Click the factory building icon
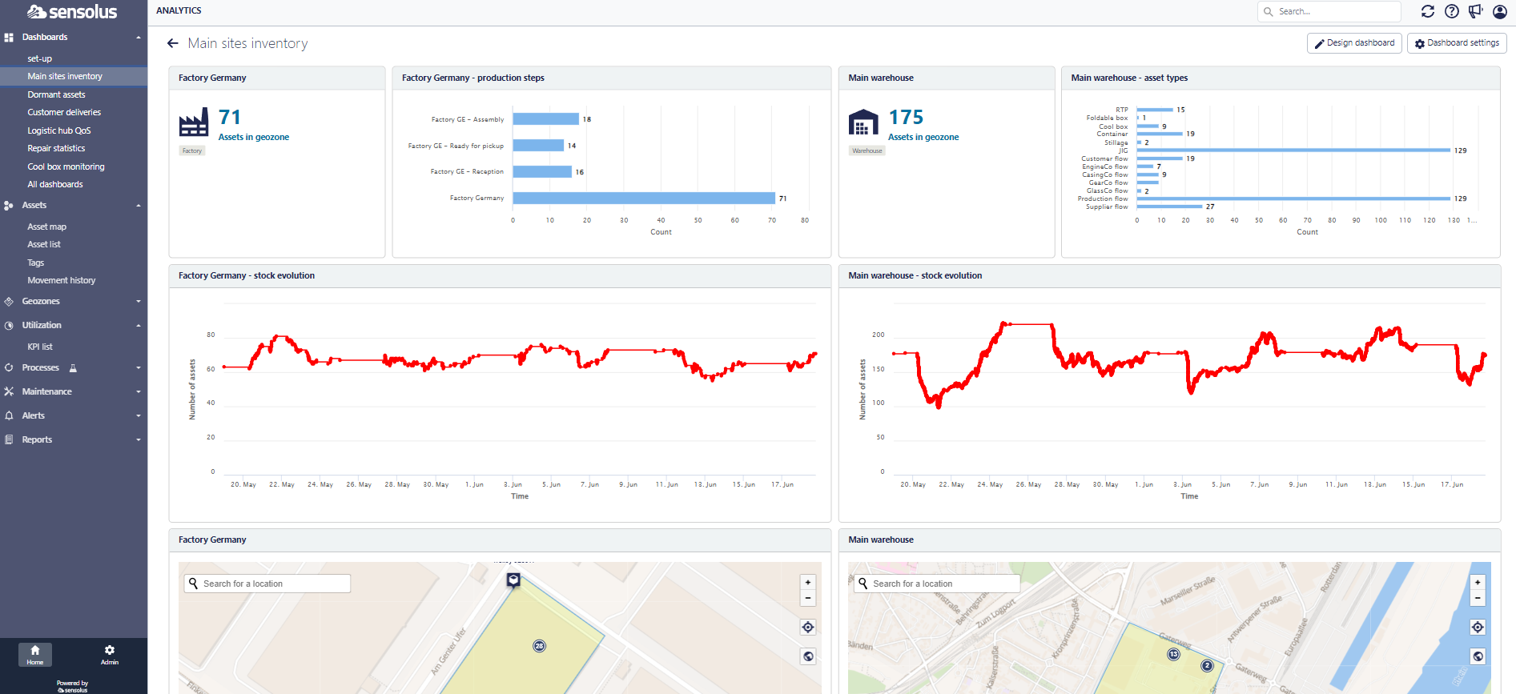Screen dimensions: 1516x694 click(194, 122)
